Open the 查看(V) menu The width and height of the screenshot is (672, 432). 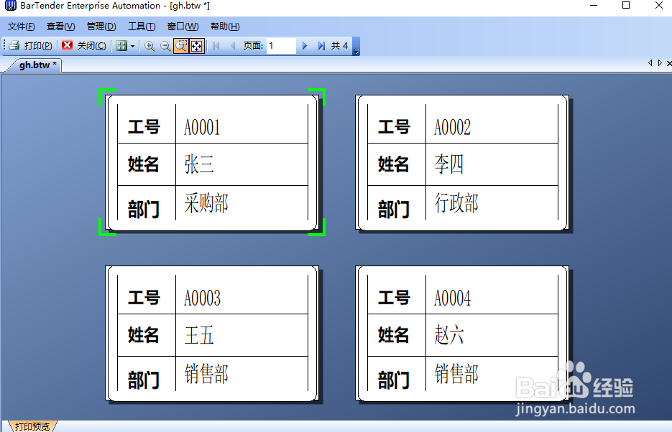tap(60, 27)
